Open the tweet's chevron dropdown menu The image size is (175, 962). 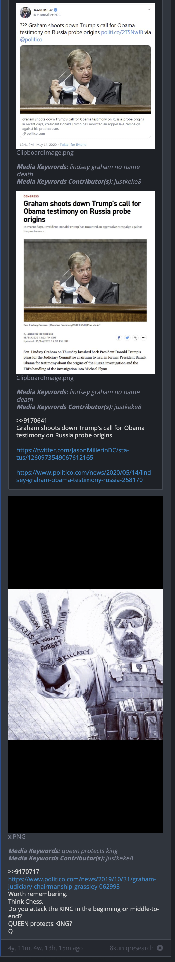pos(149,9)
